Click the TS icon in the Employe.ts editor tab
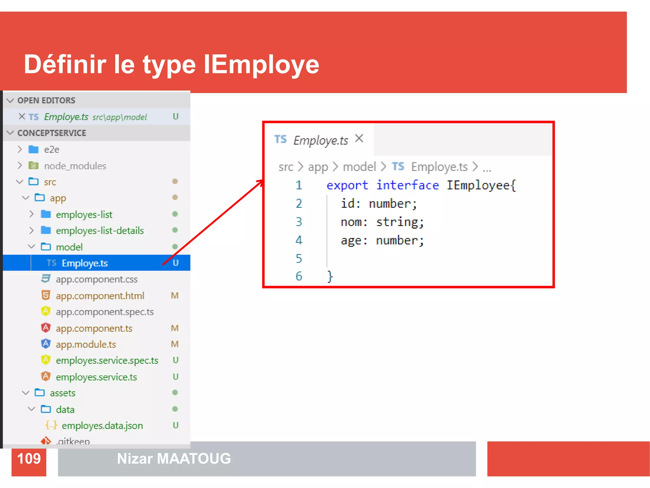 click(281, 139)
